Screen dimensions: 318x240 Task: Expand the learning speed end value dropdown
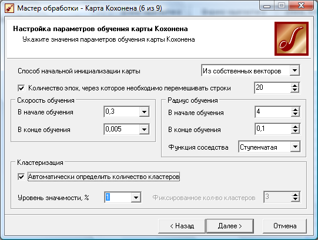coord(144,129)
